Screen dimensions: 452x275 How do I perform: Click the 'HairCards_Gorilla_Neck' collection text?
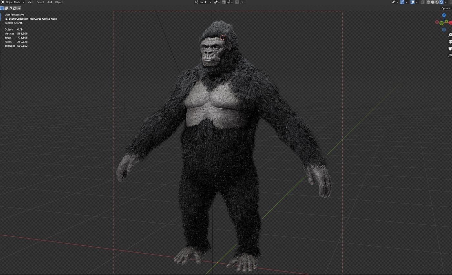(x=43, y=19)
